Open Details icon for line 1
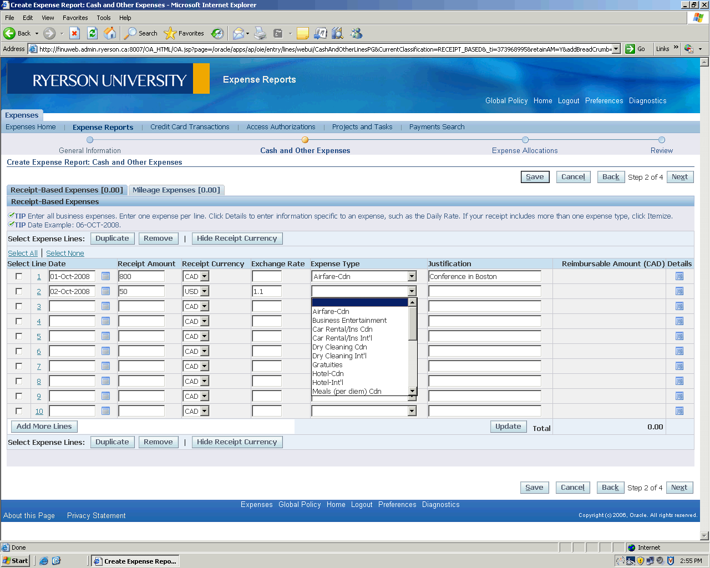The width and height of the screenshot is (710, 568). (x=679, y=276)
